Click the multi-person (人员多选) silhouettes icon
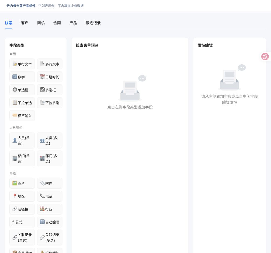271x253 pixels. click(42, 140)
